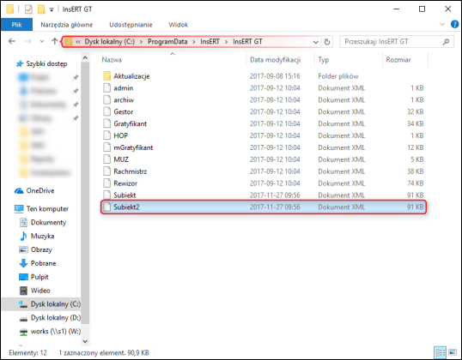Click Subiekt2 date 2017-11-27 09:56
This screenshot has height=360, width=462.
coord(275,207)
